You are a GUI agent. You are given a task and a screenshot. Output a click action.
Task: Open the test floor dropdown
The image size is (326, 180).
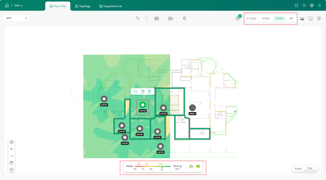point(16,18)
